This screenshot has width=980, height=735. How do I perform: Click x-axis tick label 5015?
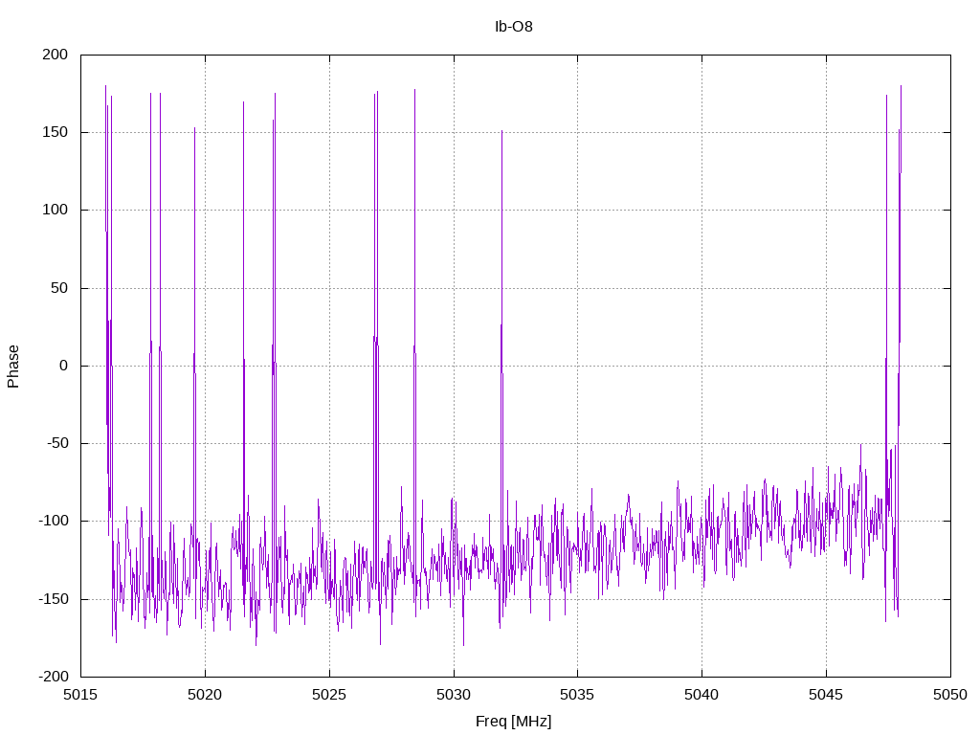coord(80,695)
